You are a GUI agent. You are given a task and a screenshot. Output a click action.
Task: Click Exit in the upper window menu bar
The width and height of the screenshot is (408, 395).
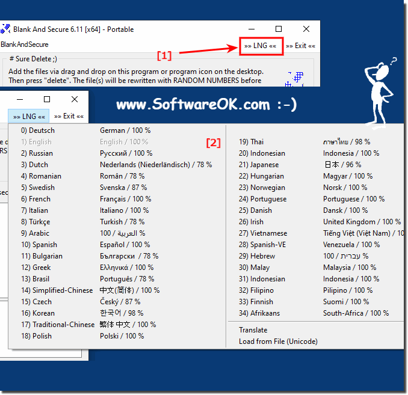(300, 46)
